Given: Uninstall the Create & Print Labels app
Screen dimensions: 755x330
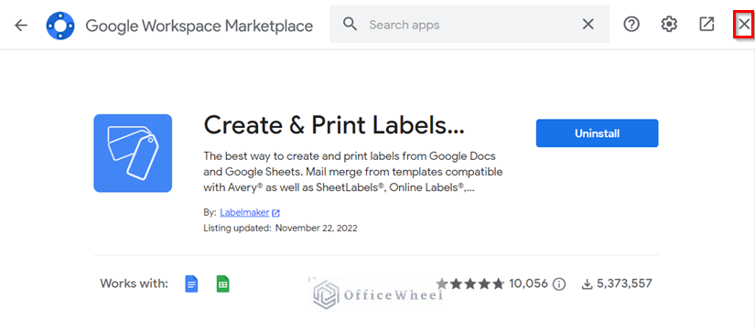Looking at the screenshot, I should coord(597,133).
